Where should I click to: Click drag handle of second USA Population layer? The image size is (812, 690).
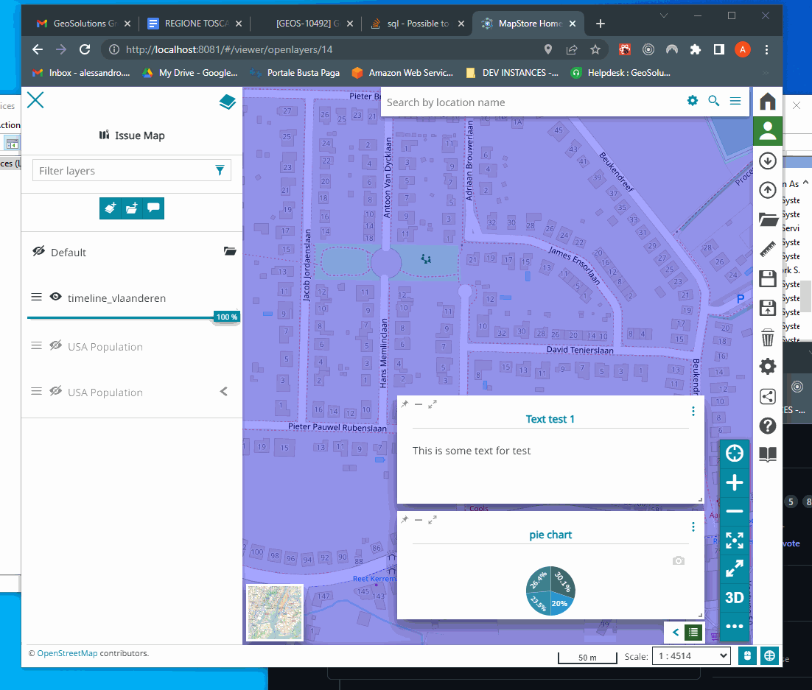point(36,391)
